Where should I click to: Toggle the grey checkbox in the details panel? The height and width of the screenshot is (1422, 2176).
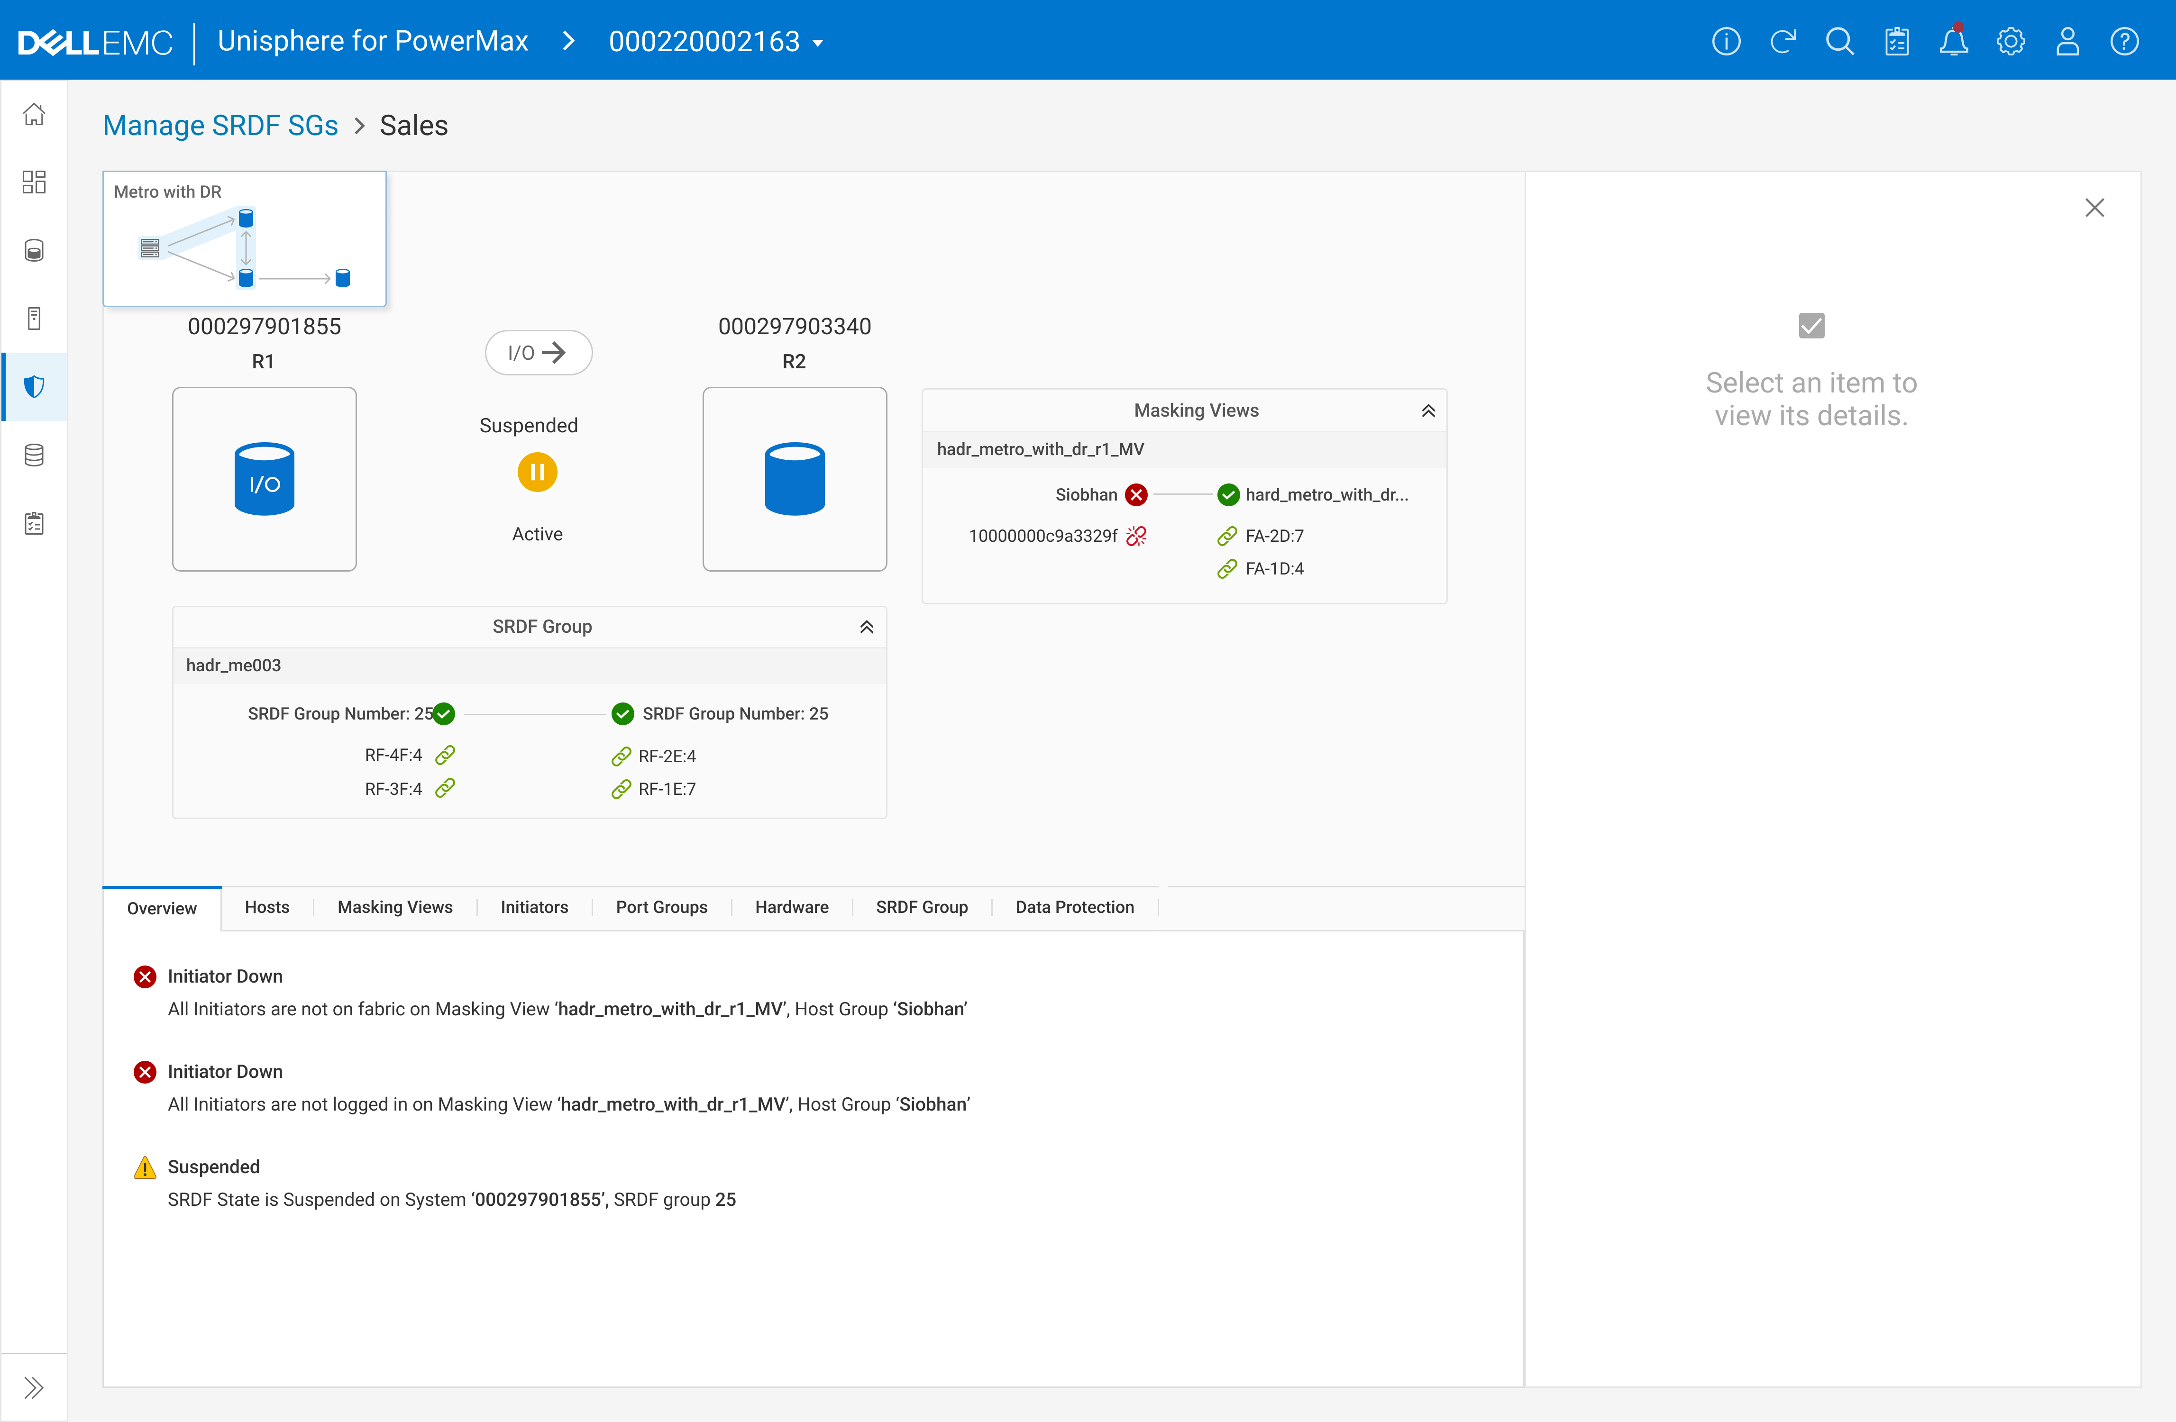[1810, 326]
